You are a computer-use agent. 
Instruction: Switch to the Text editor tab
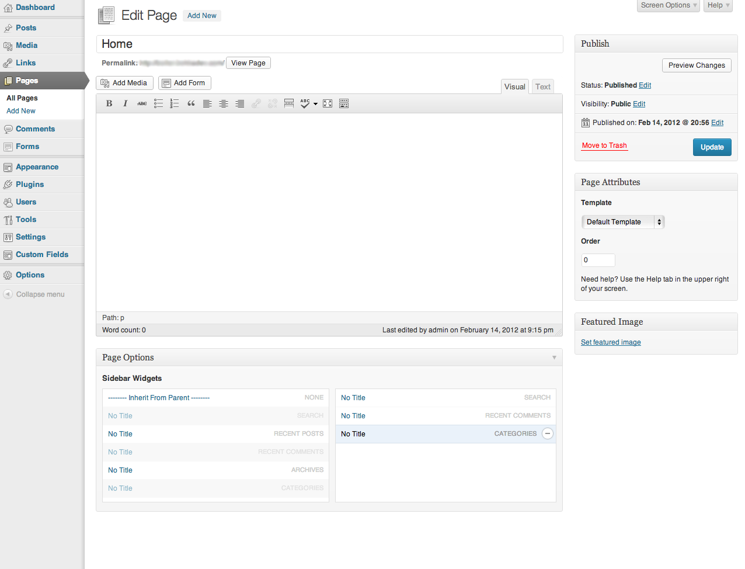[x=543, y=87]
